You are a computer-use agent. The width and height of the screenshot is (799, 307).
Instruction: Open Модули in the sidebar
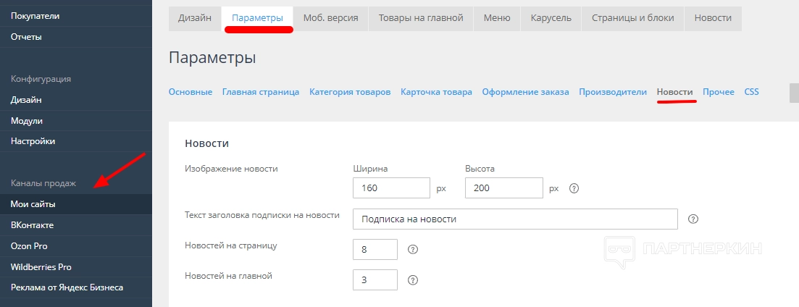(27, 120)
